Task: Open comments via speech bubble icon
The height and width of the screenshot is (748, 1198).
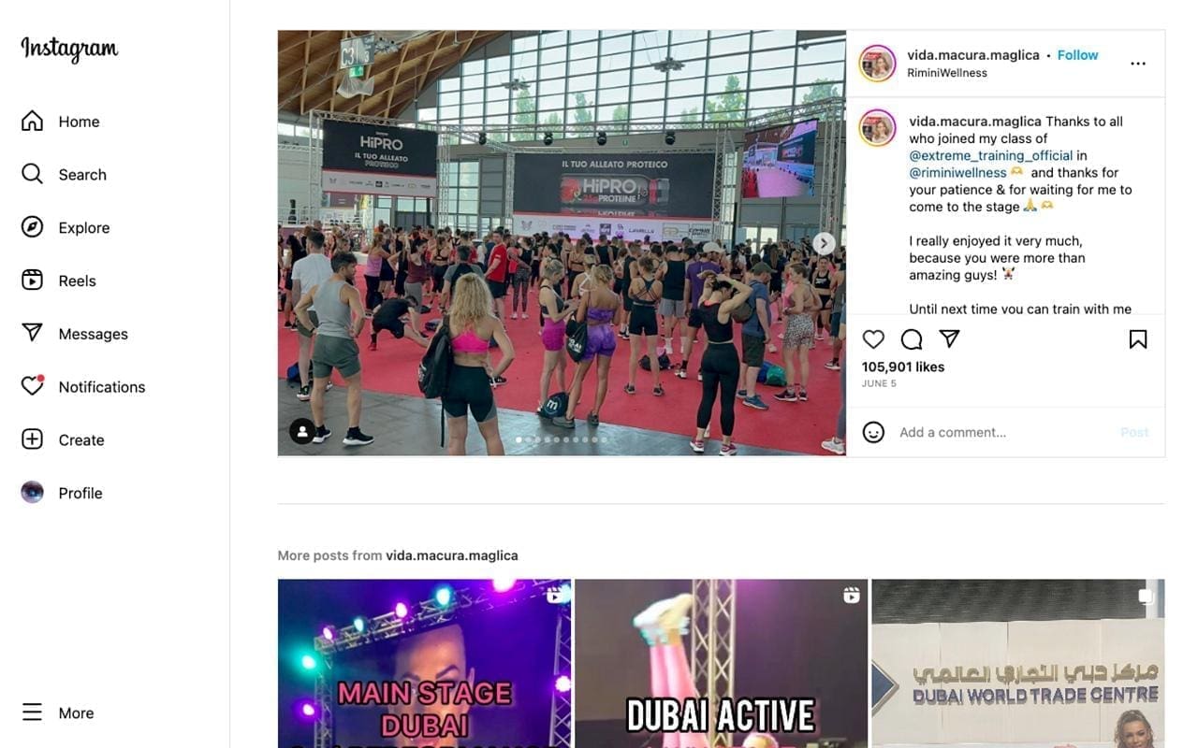Action: click(912, 339)
